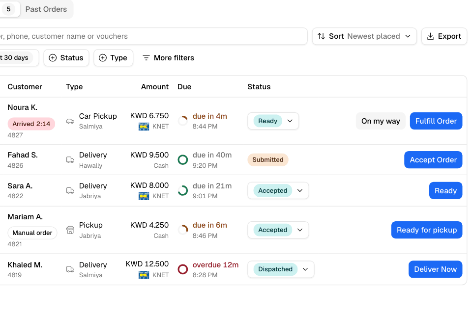
Task: Click customer name Khaled M.
Action: click(x=25, y=265)
